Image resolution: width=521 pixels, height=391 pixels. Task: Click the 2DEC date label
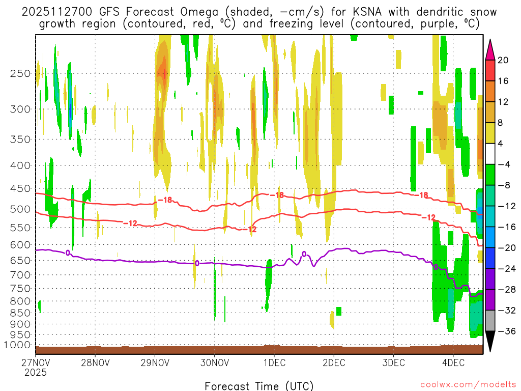click(334, 362)
